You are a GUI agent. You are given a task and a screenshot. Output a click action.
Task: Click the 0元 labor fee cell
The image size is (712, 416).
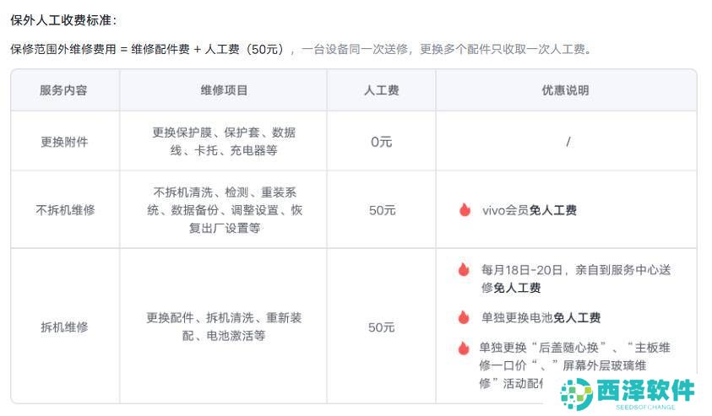381,142
